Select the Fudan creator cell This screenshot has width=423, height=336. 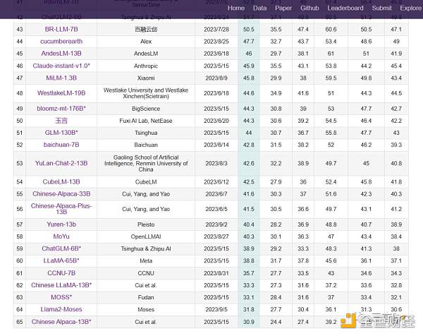tap(146, 297)
